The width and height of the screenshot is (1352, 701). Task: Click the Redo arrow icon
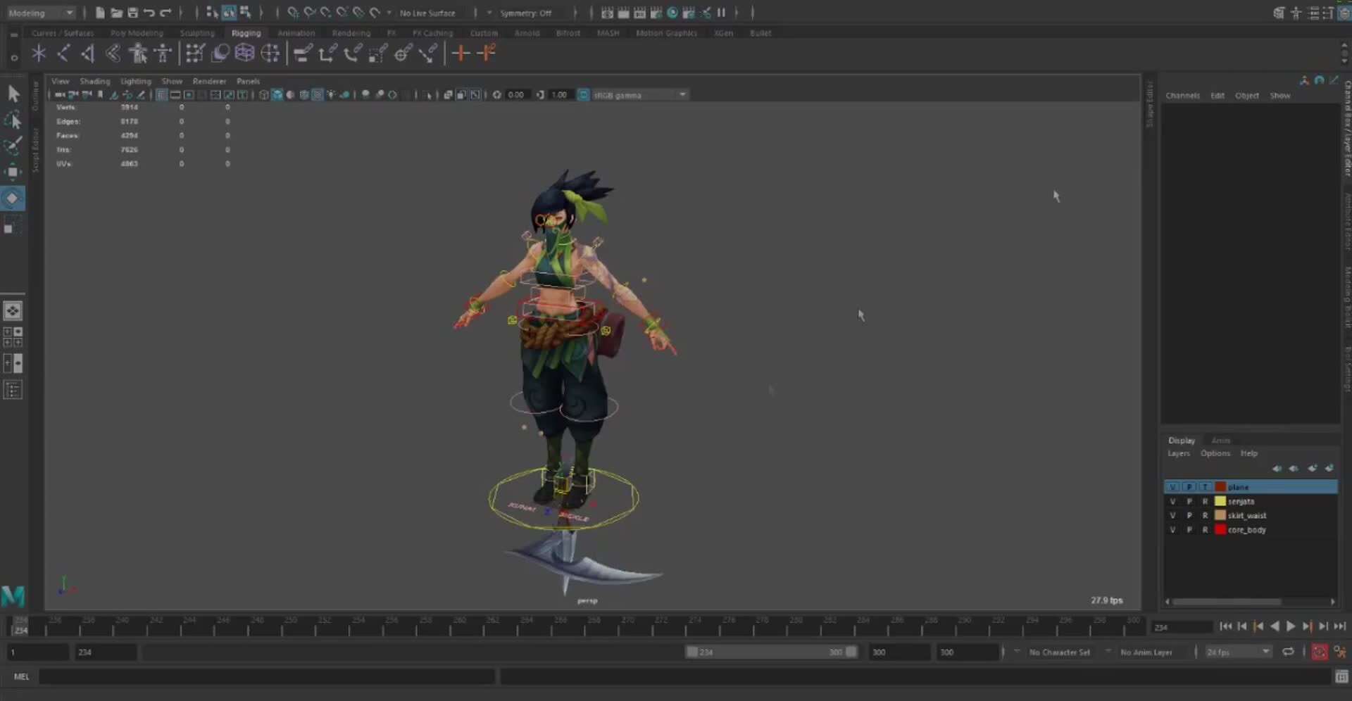pos(165,13)
